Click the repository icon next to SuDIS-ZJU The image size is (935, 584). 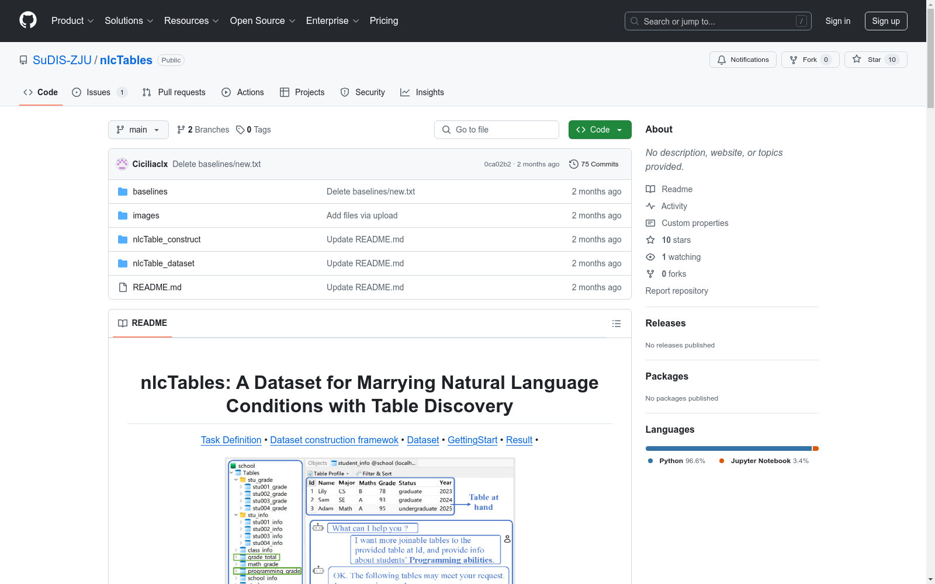click(23, 60)
